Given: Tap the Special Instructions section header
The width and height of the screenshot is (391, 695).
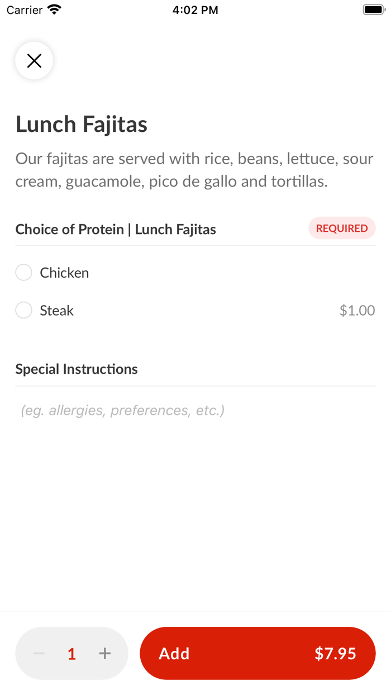Looking at the screenshot, I should click(x=77, y=369).
